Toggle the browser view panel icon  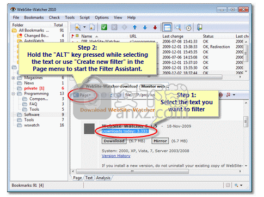point(167,27)
